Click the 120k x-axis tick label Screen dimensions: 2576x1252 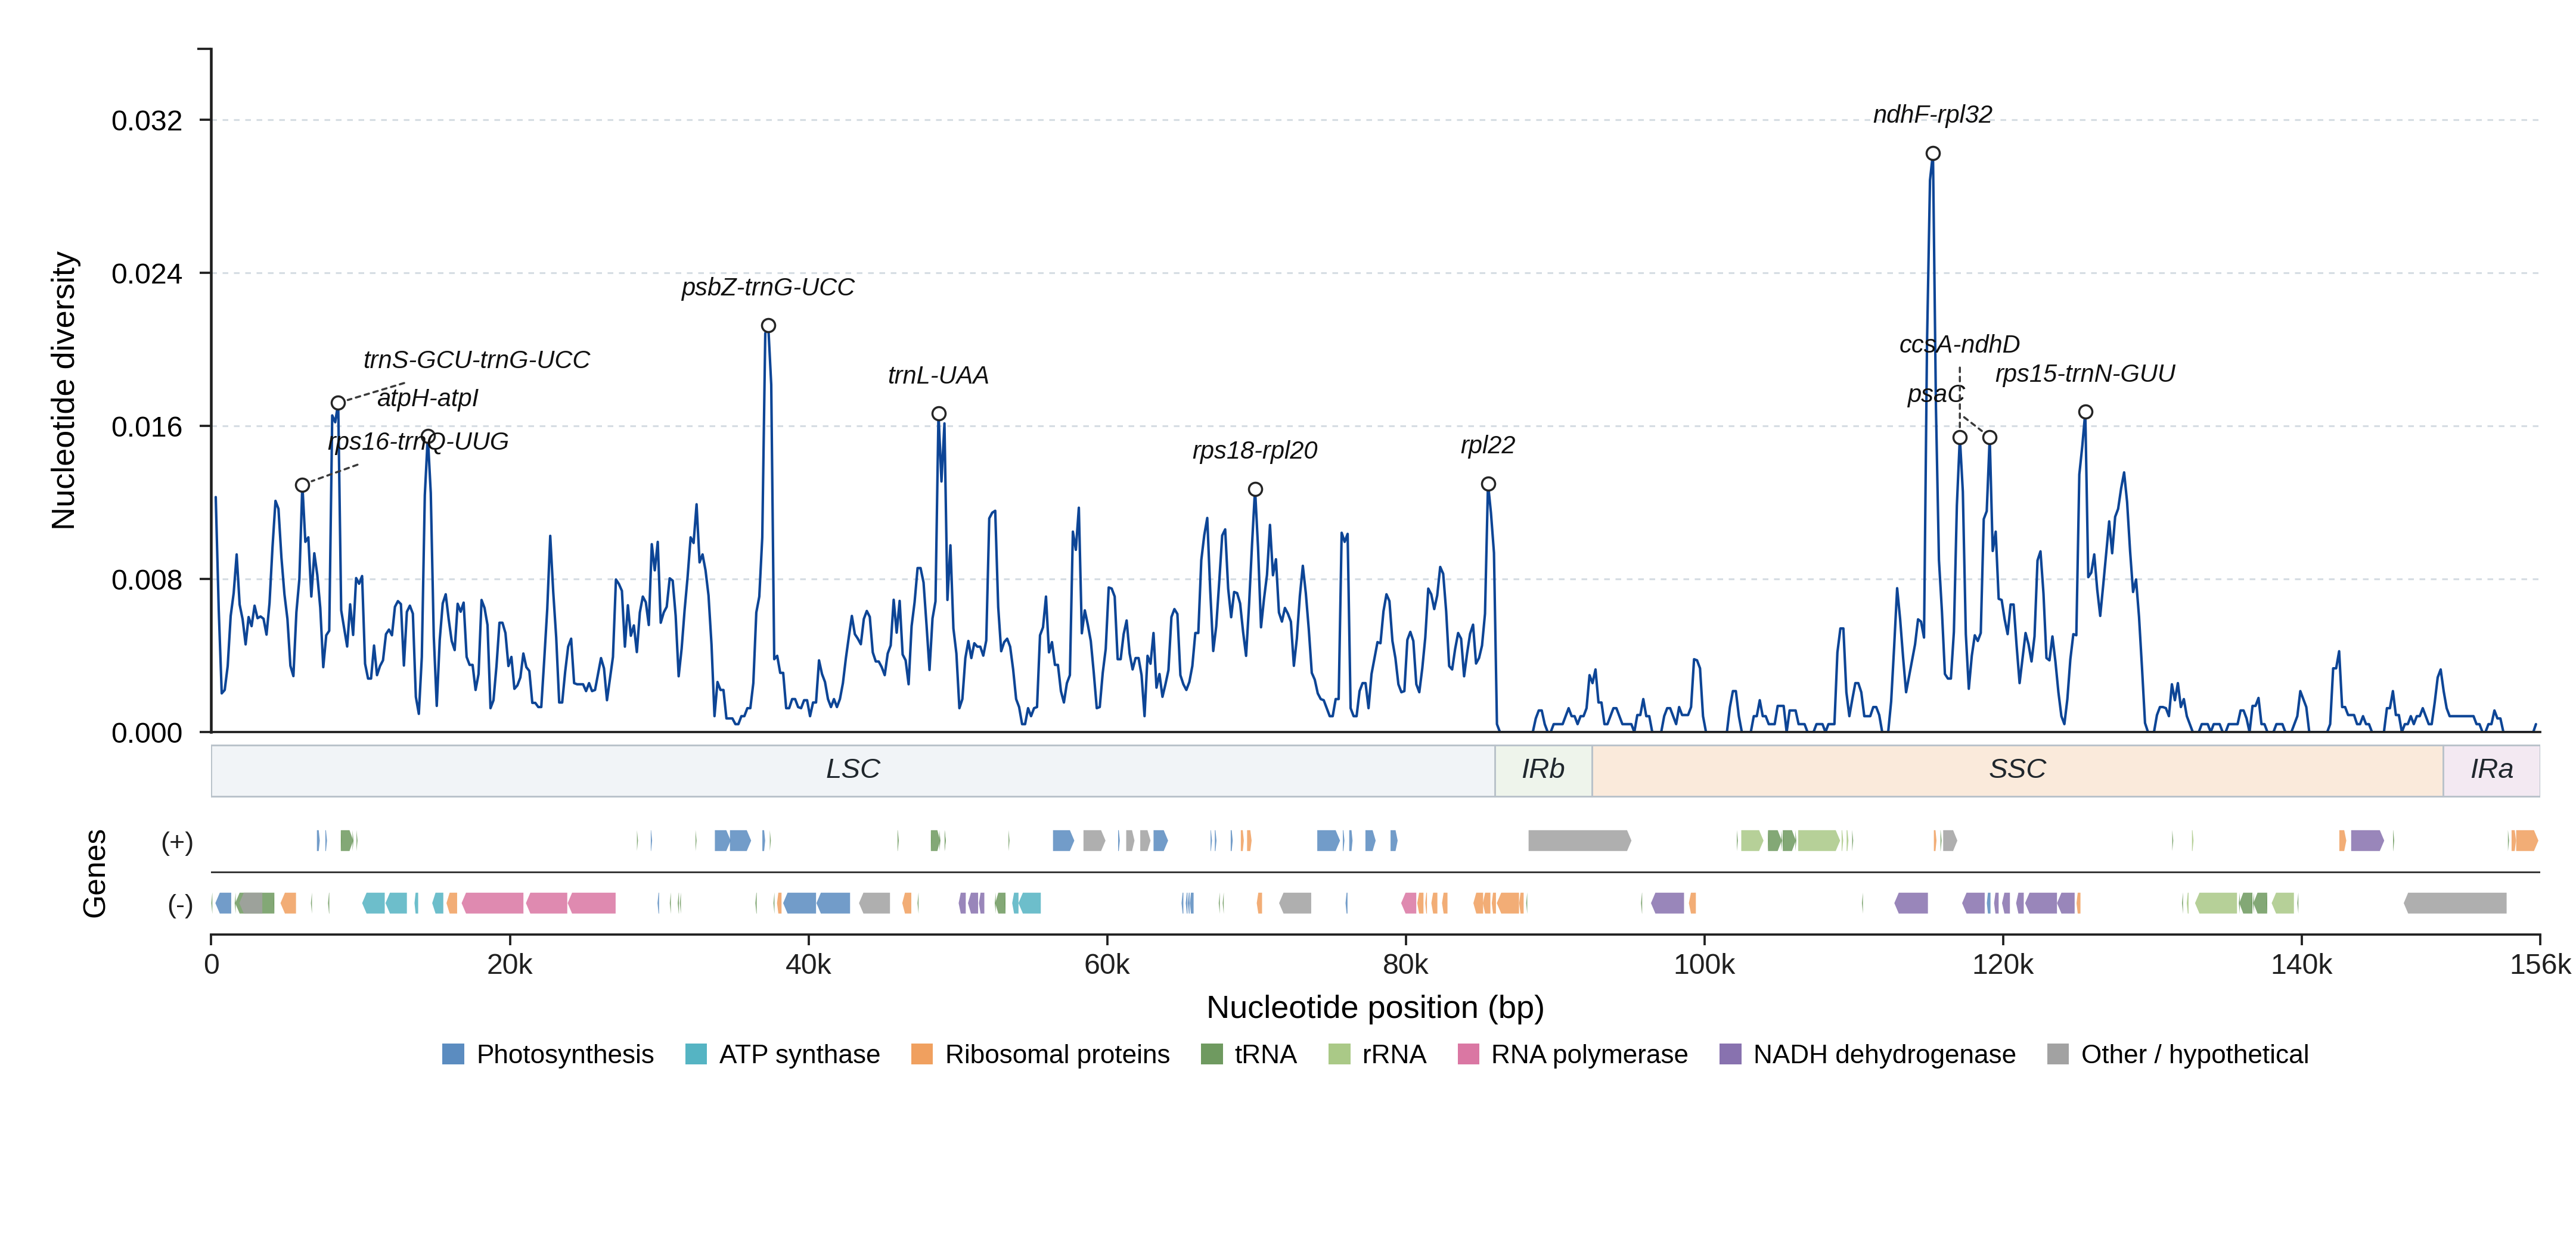point(2003,964)
